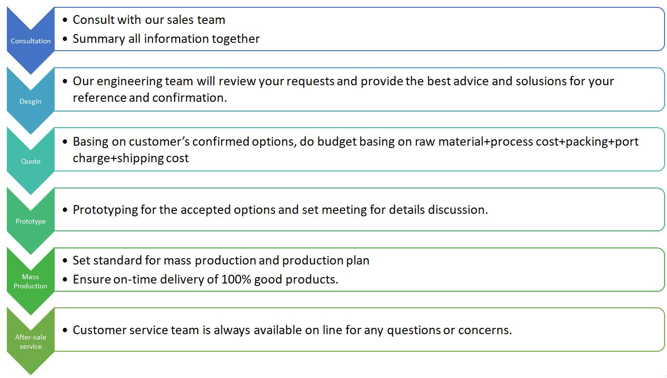Select the Desgin step arrow
667x378 pixels.
click(30, 101)
